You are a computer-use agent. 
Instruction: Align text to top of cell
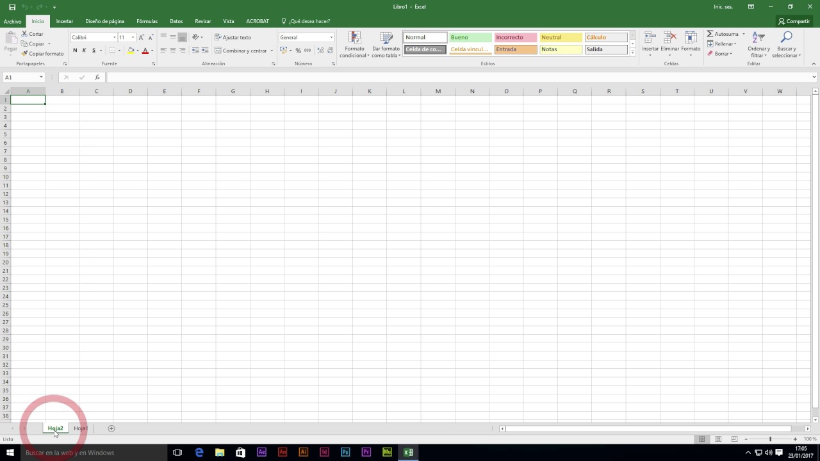(163, 37)
